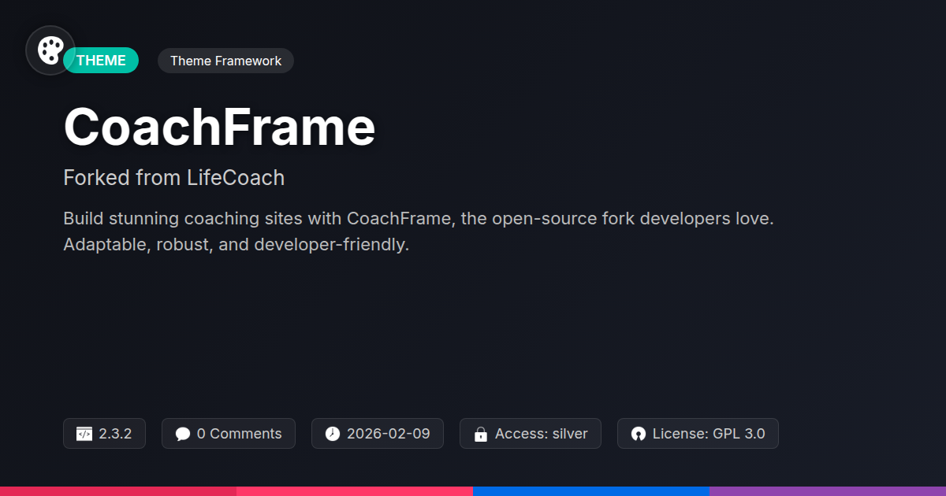Click the License: GPL 3.0 text
Image resolution: width=946 pixels, height=496 pixels.
pos(708,434)
